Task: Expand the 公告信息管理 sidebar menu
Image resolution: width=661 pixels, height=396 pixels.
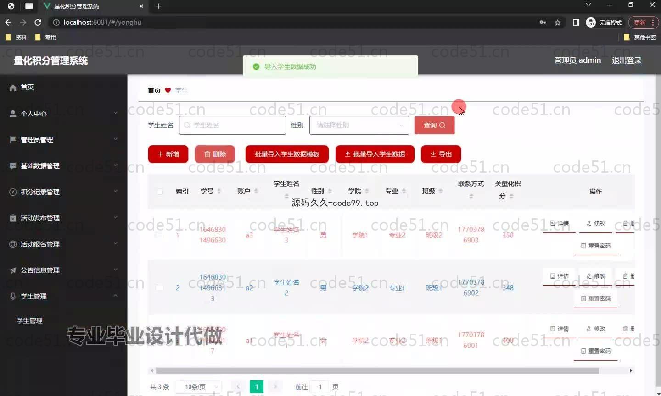Action: pyautogui.click(x=63, y=270)
